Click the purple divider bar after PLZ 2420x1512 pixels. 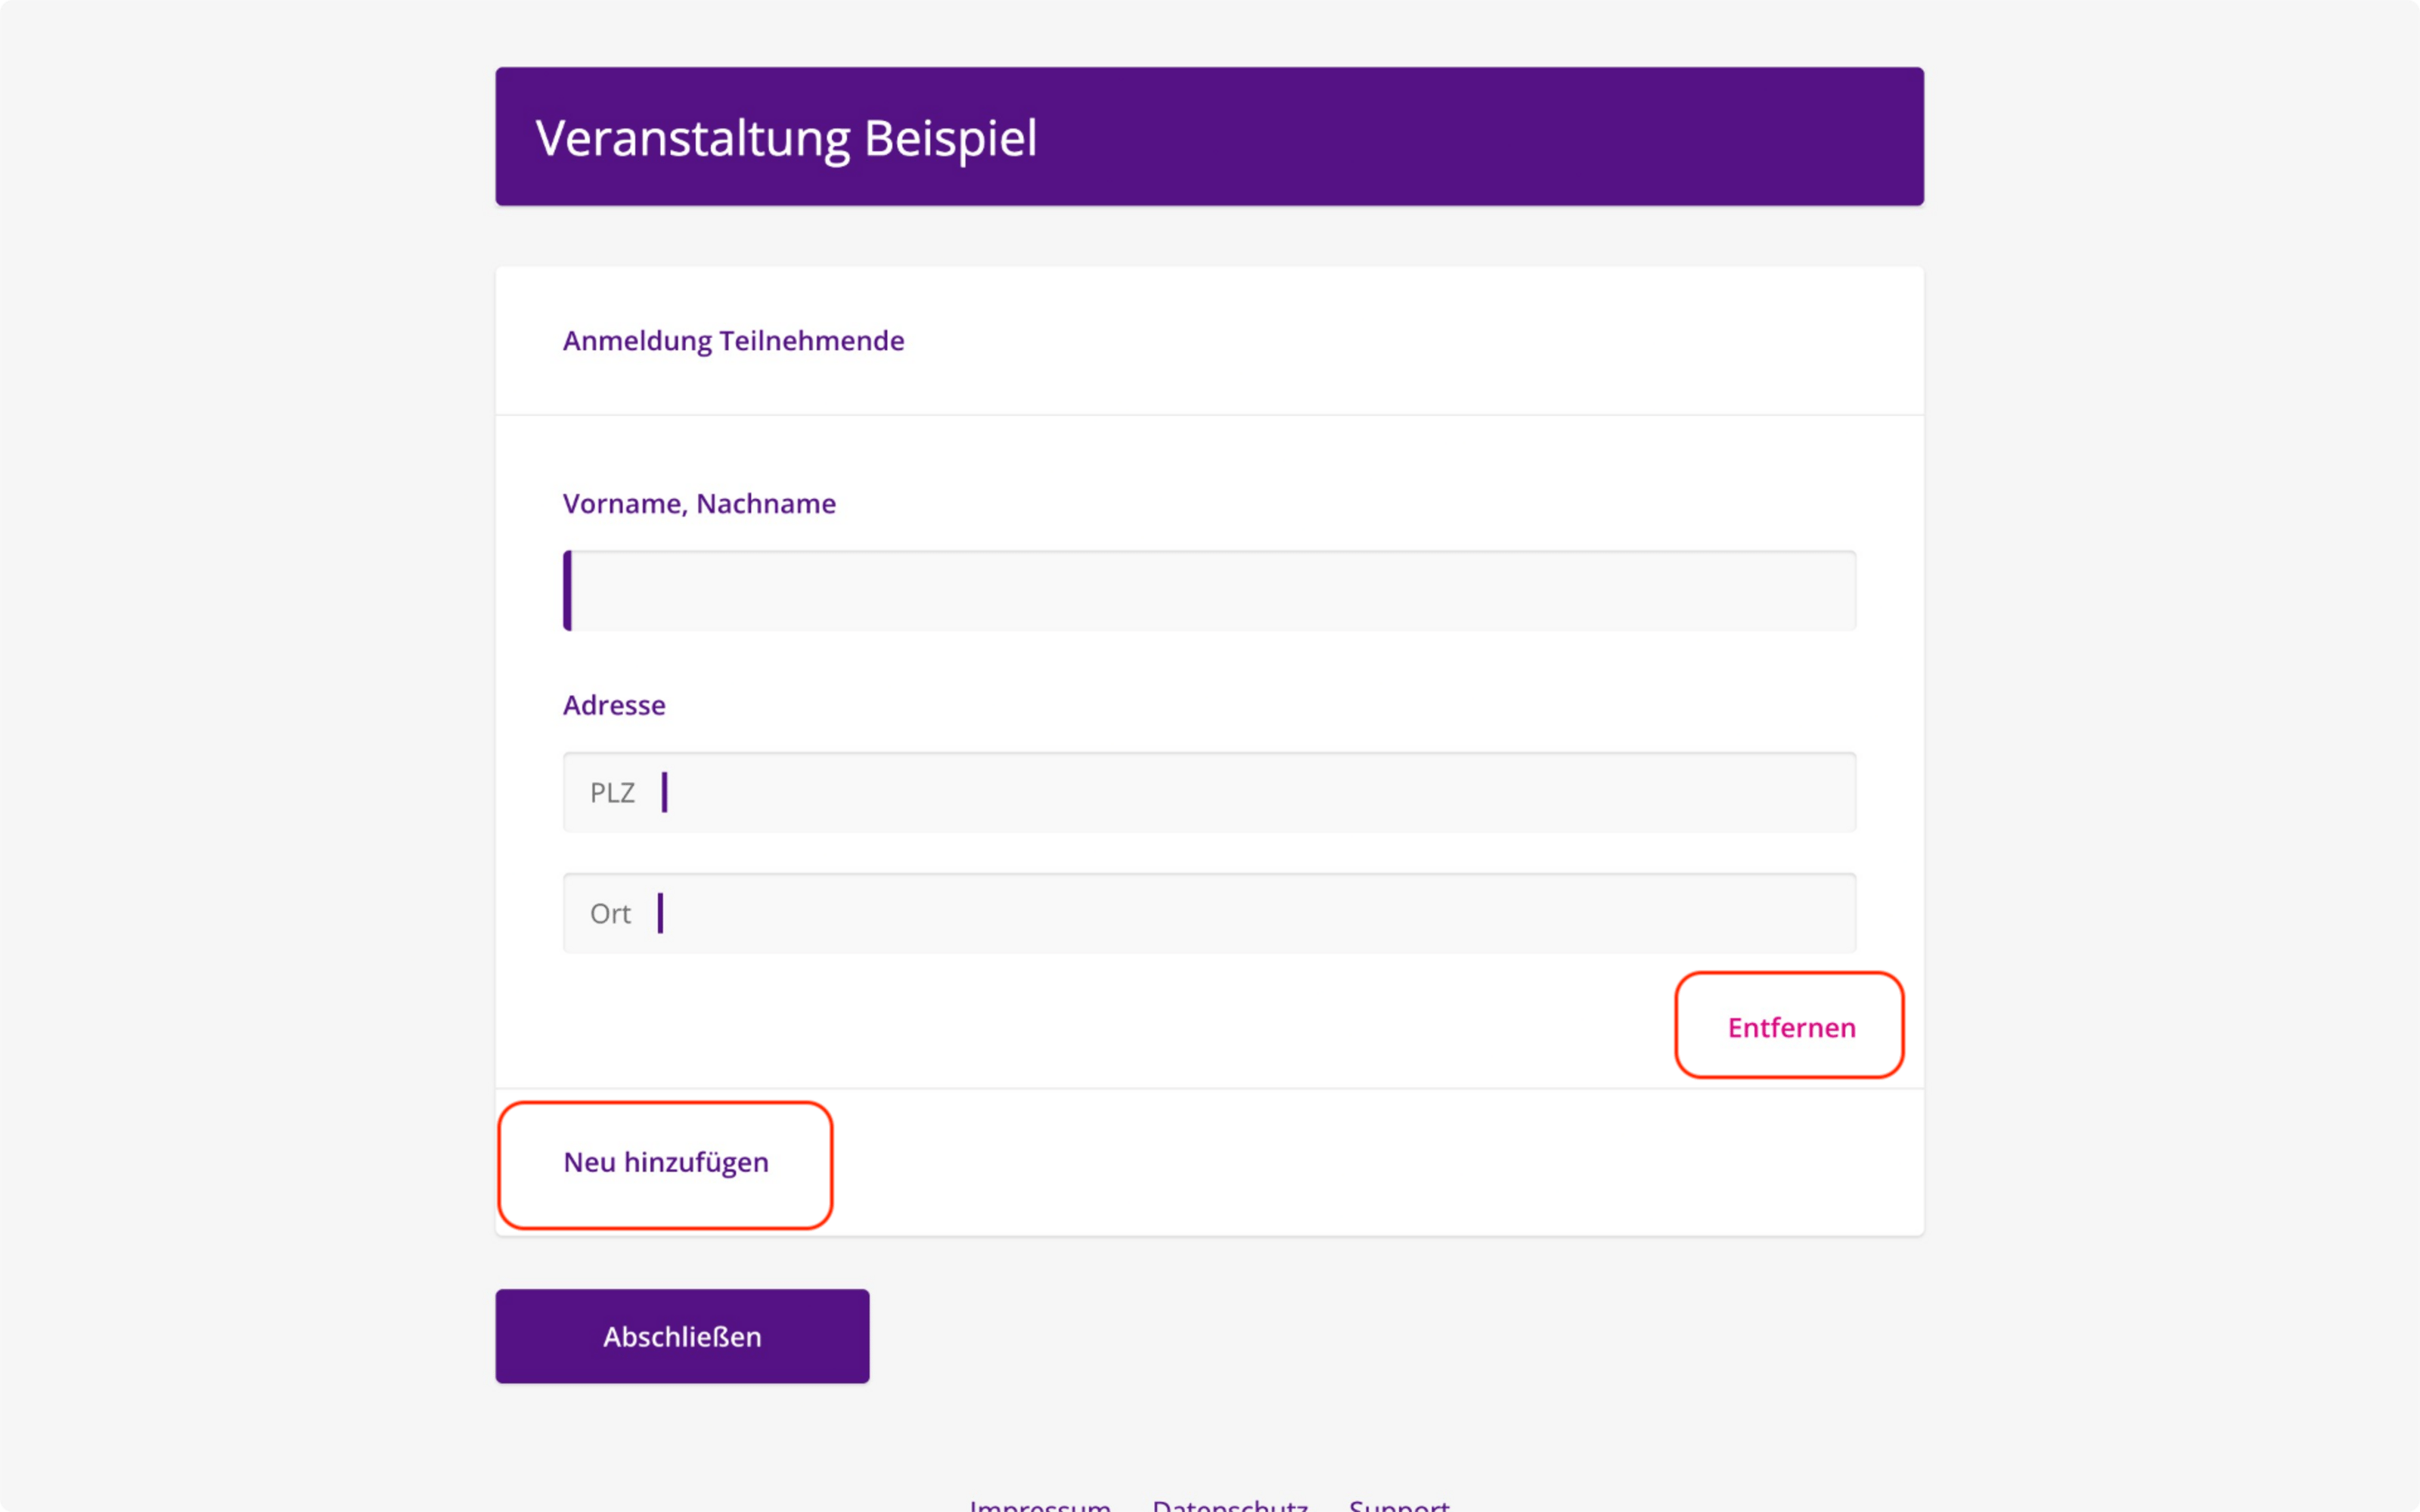pos(664,792)
